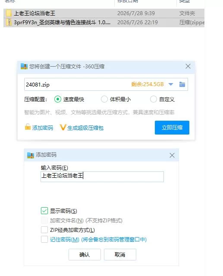Close the 添加密码 dialog
This screenshot has width=223, height=276.
pyautogui.click(x=172, y=155)
